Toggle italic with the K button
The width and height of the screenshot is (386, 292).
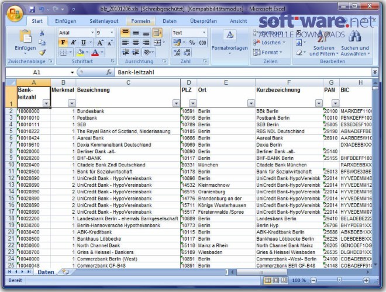coord(73,43)
